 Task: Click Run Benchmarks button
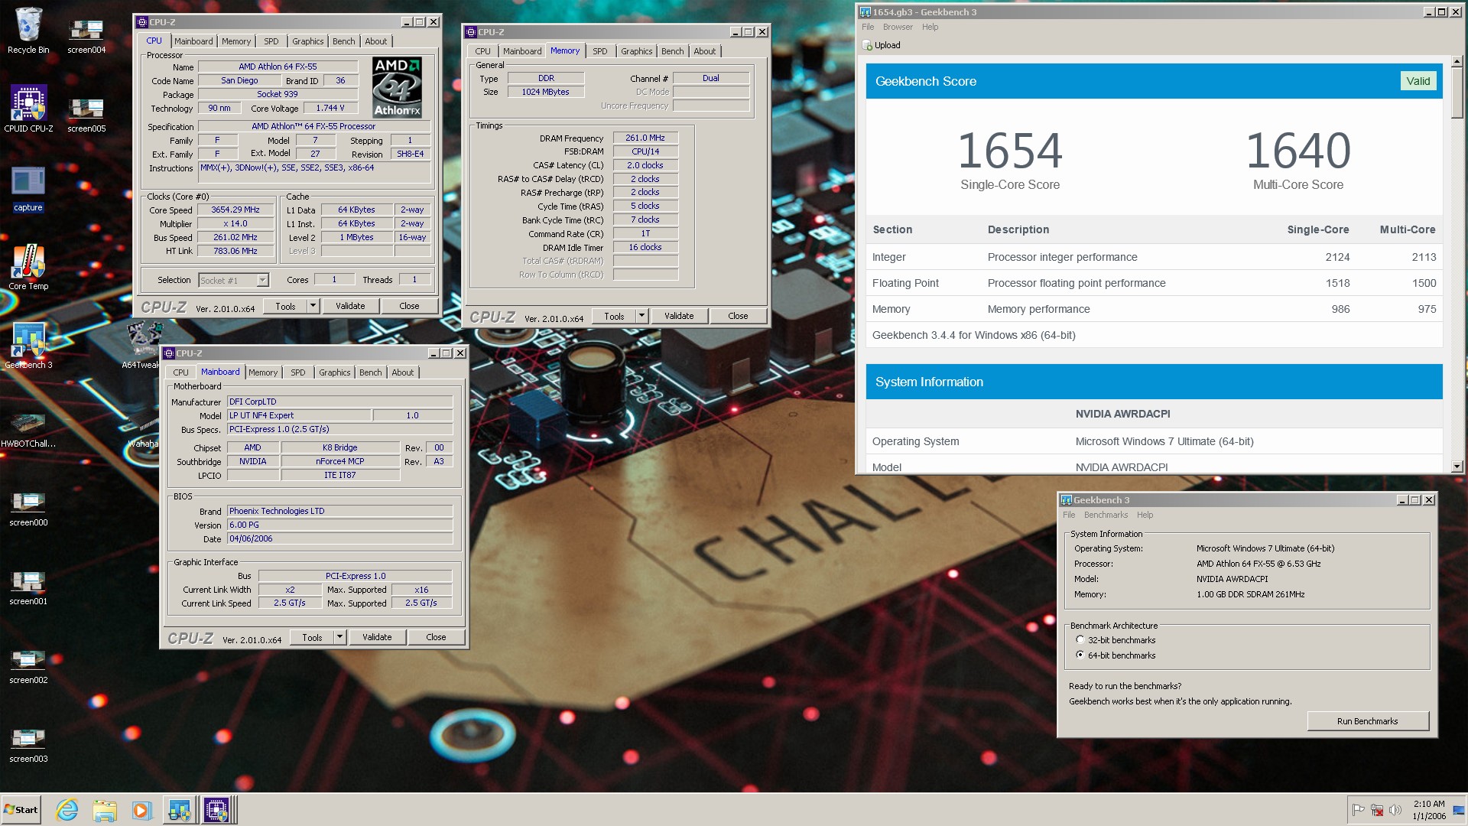1367,721
